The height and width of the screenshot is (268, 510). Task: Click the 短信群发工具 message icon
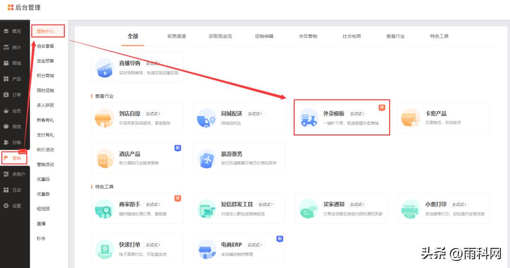coord(206,209)
